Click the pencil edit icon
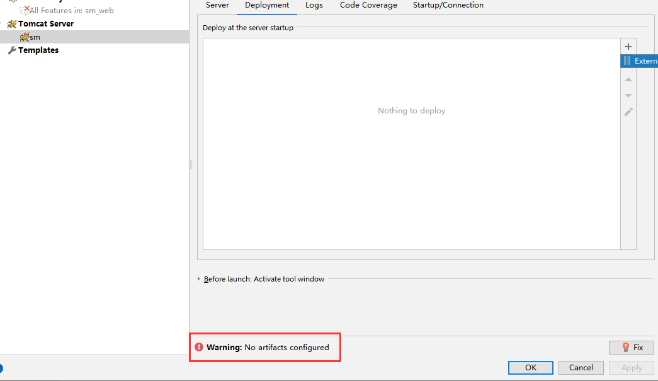This screenshot has width=658, height=381. point(628,111)
